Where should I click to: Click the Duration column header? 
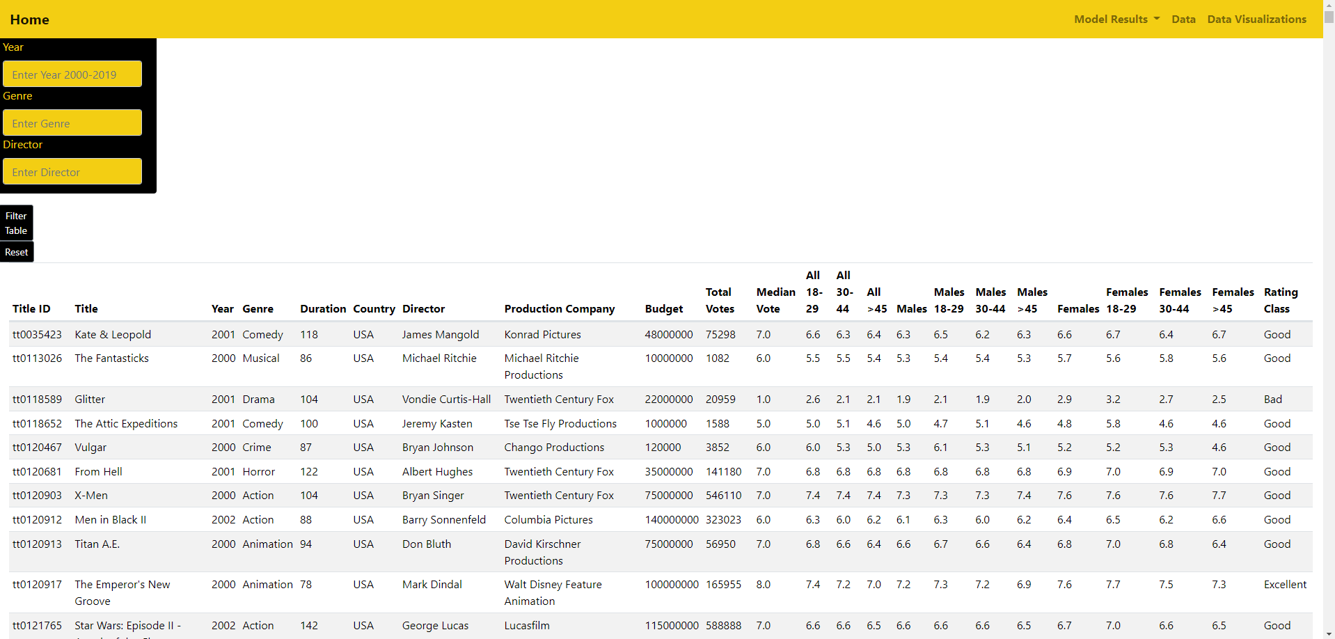pyautogui.click(x=323, y=308)
